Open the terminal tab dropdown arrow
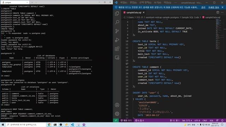This screenshot has width=226, height=127. click(36, 2)
